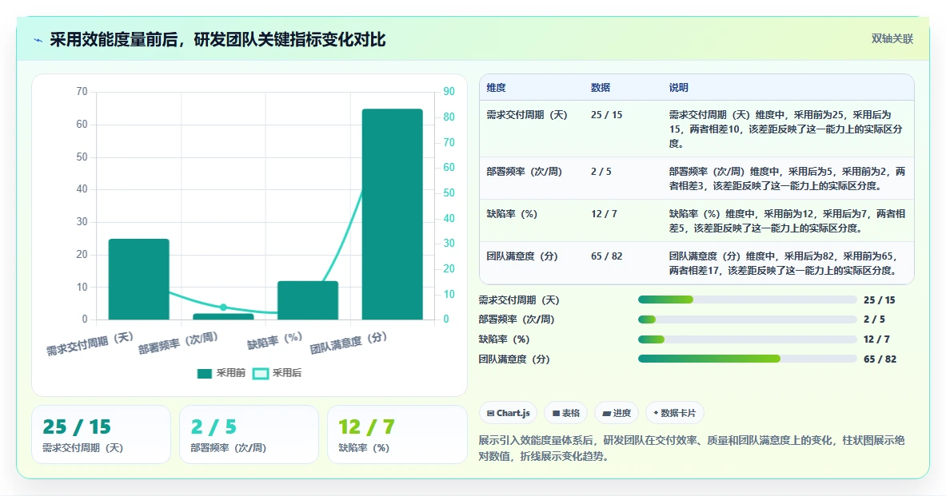Click the tall 团队满意度 bar in the chart

coord(392,214)
